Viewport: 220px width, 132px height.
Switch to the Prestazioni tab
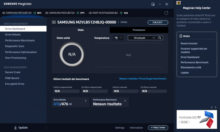tap(139, 30)
